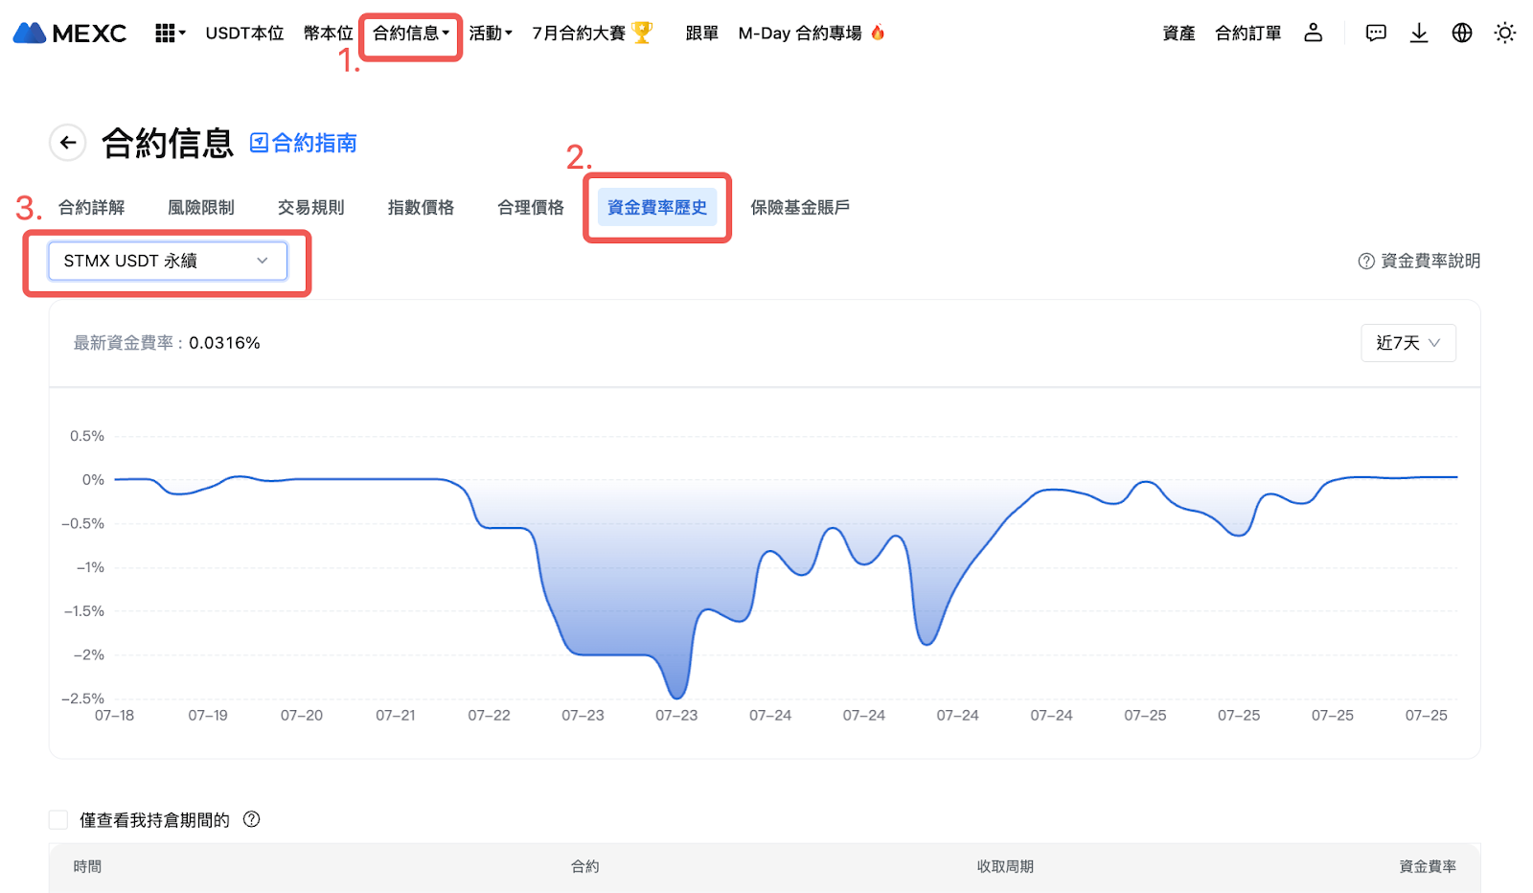Open the language globe icon
Screen dimensions: 1533x893
[x=1461, y=34]
